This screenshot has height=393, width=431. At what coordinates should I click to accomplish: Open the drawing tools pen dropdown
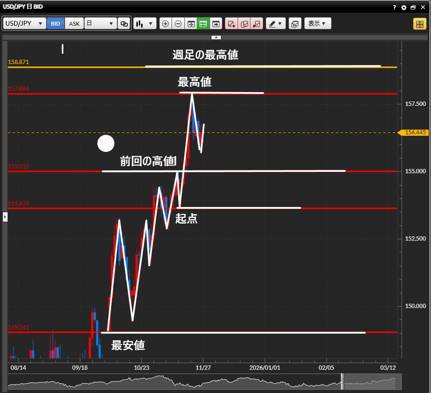pos(275,24)
